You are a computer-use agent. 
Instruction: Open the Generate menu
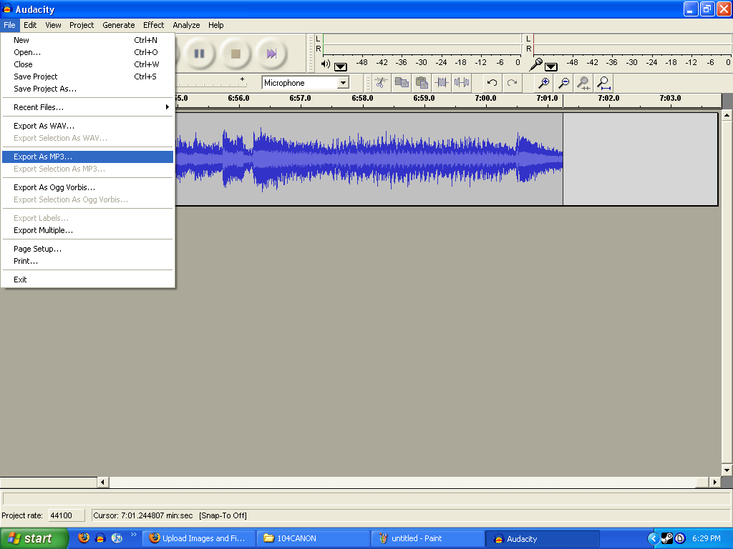(118, 25)
